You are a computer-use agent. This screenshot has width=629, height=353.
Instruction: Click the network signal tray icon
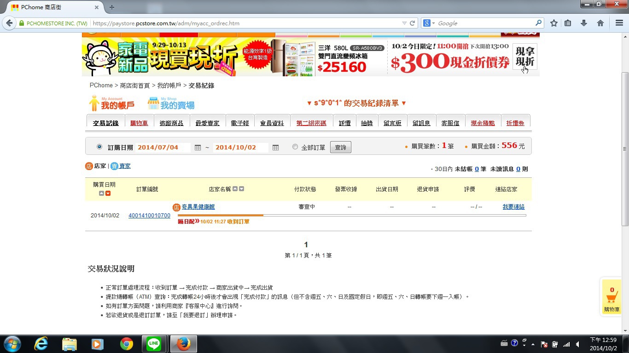[566, 344]
